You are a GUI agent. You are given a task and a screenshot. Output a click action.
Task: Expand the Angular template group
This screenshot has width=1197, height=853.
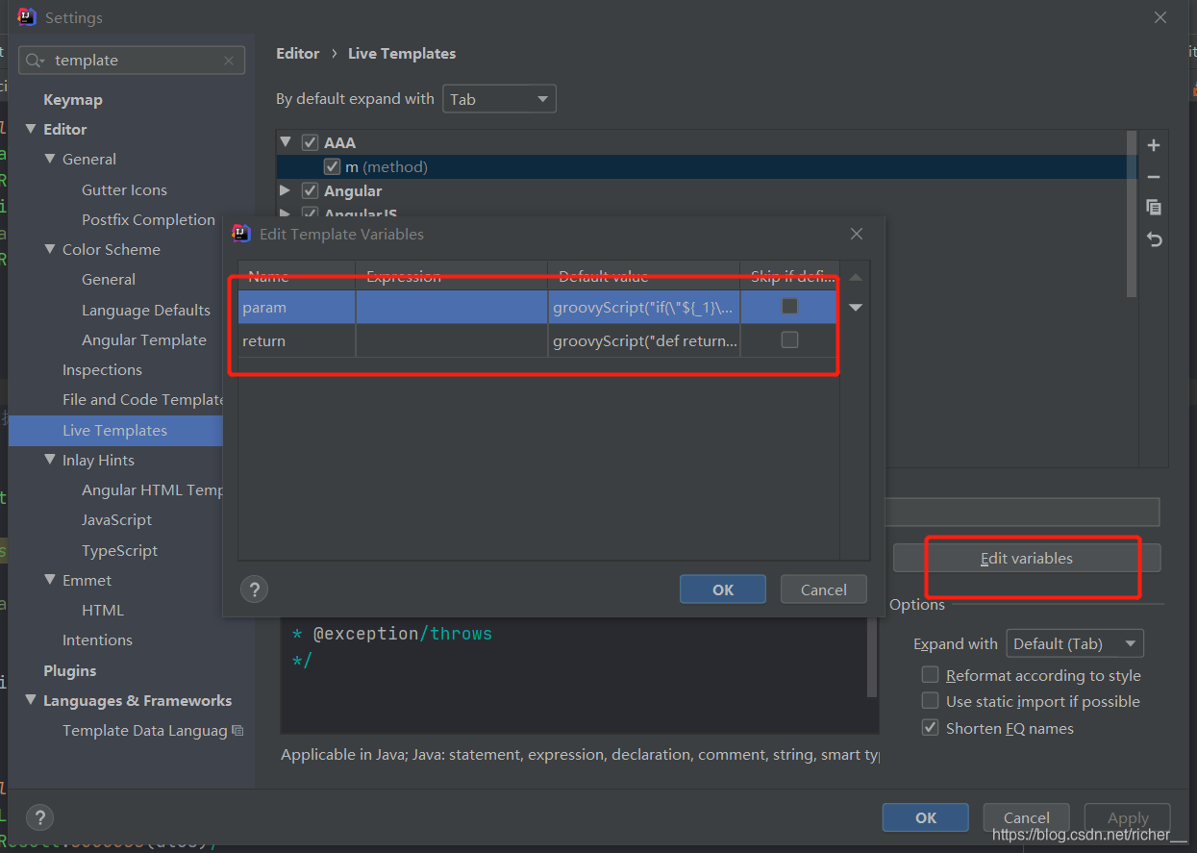click(x=285, y=191)
